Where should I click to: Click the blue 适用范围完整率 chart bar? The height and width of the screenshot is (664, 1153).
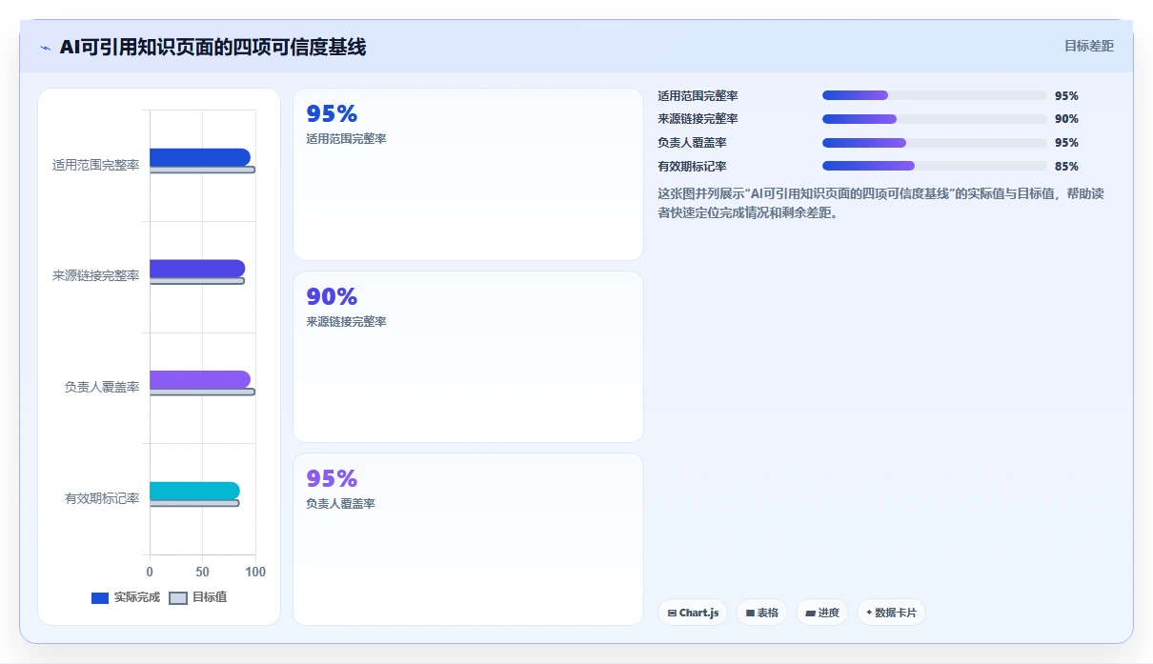[200, 157]
